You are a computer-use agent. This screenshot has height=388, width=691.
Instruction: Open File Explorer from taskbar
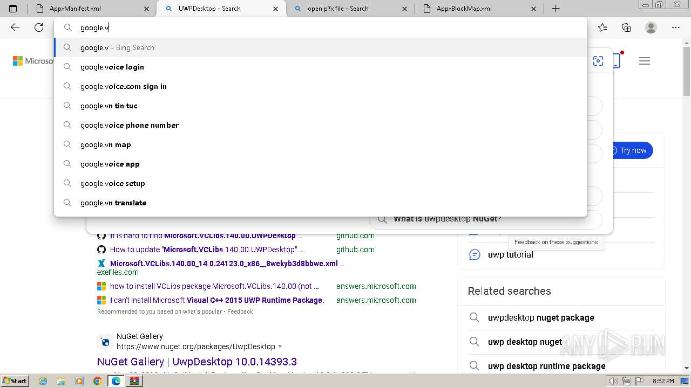click(61, 381)
